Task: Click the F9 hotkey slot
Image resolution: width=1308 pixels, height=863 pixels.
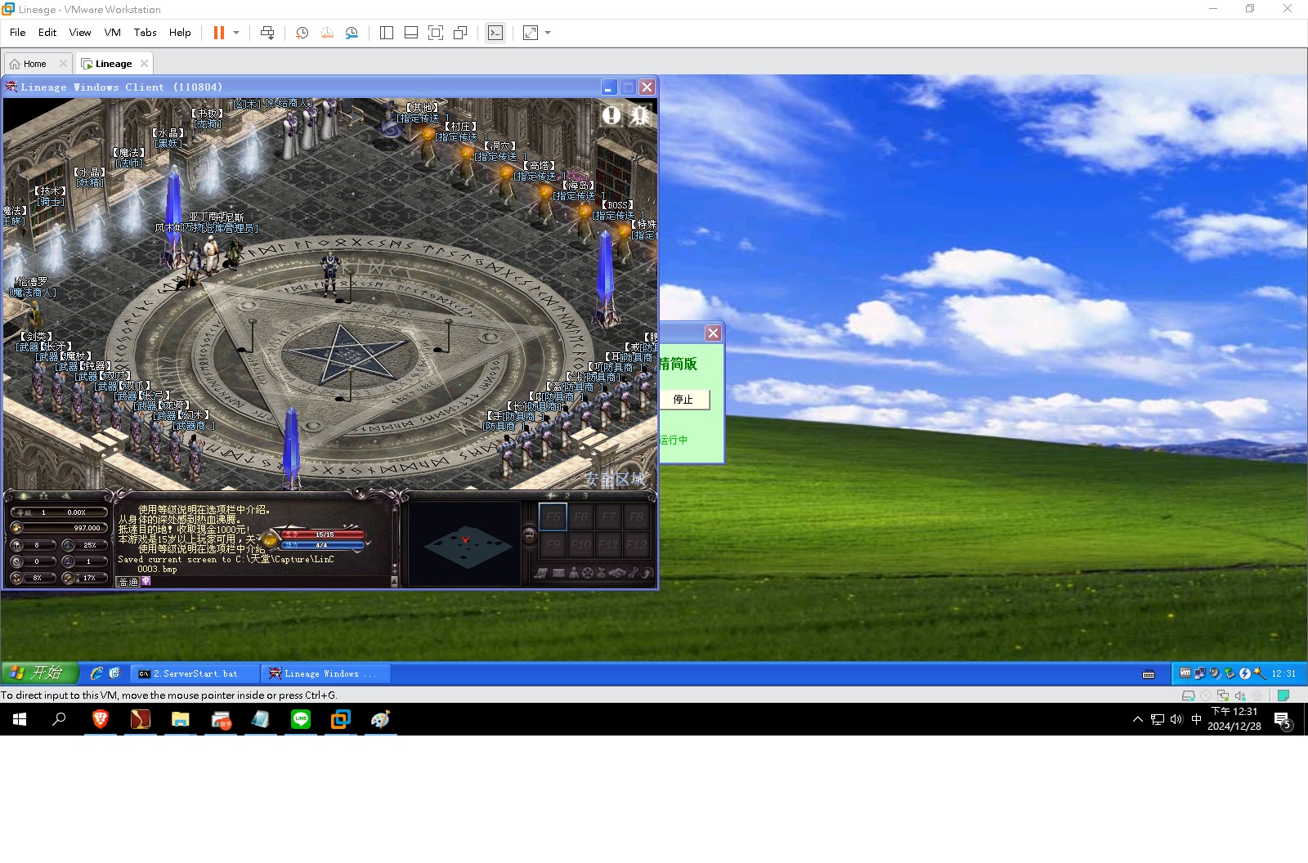Action: 553,544
